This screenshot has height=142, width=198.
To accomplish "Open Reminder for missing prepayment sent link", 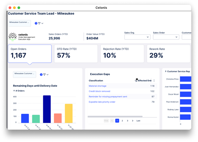I will 108,96.
